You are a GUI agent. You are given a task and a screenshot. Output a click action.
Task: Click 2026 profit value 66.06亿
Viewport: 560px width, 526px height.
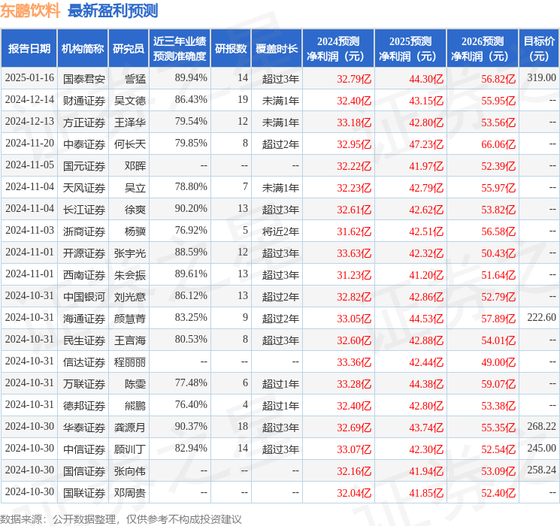pos(498,144)
